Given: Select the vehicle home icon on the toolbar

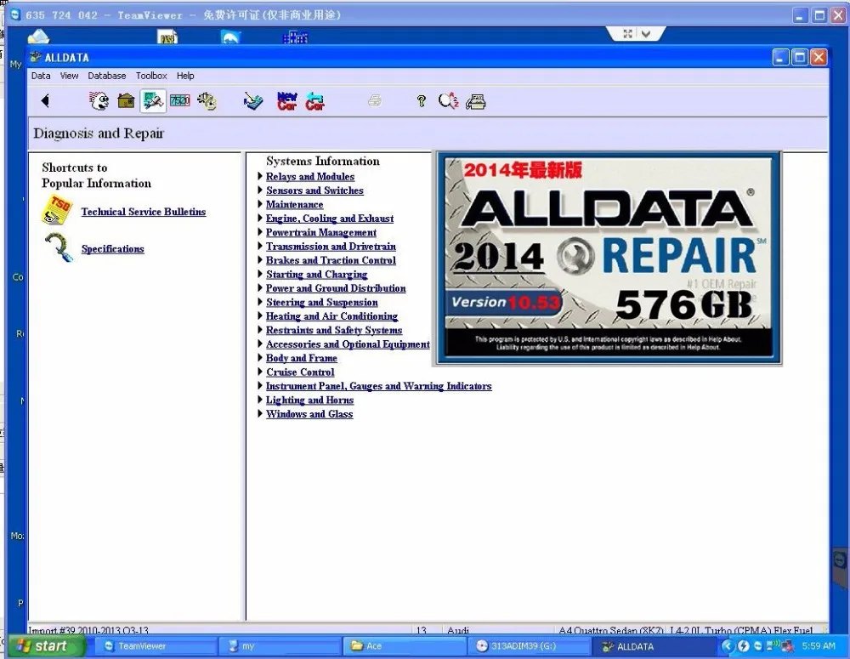Looking at the screenshot, I should click(x=126, y=100).
